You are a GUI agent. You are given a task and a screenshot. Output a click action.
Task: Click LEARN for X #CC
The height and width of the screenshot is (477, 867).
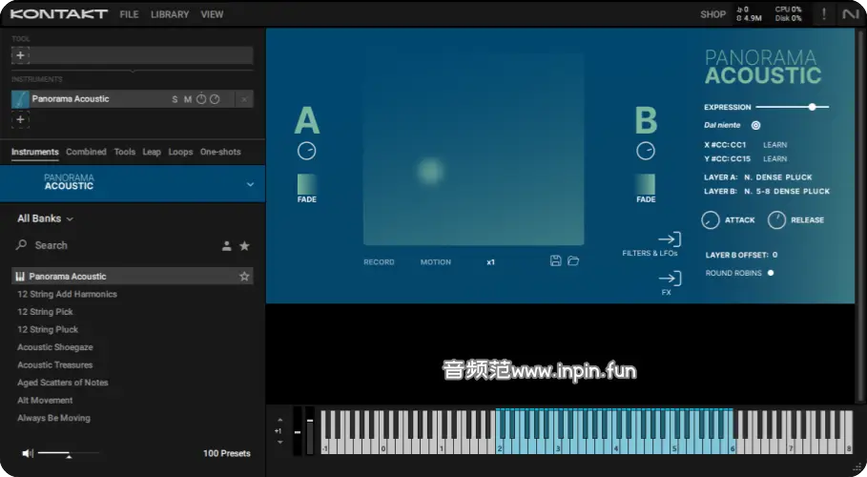click(774, 145)
